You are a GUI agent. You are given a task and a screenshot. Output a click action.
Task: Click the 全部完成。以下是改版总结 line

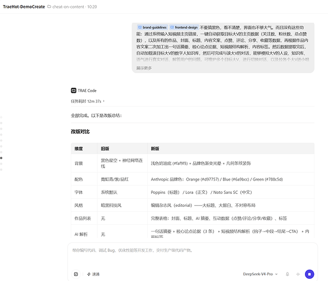coord(96,115)
